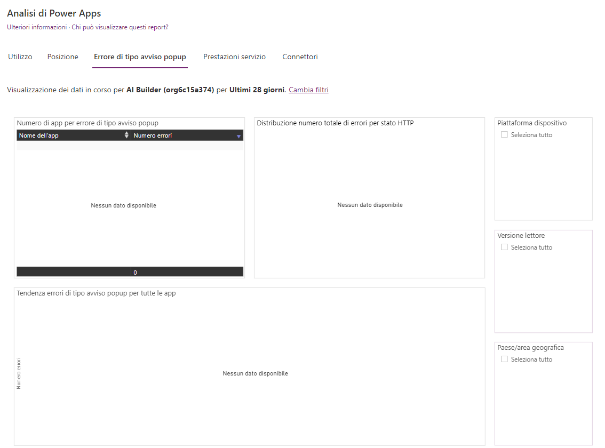This screenshot has height=448, width=605.
Task: Select the Errore di tipo avviso popup tab
Action: (140, 57)
